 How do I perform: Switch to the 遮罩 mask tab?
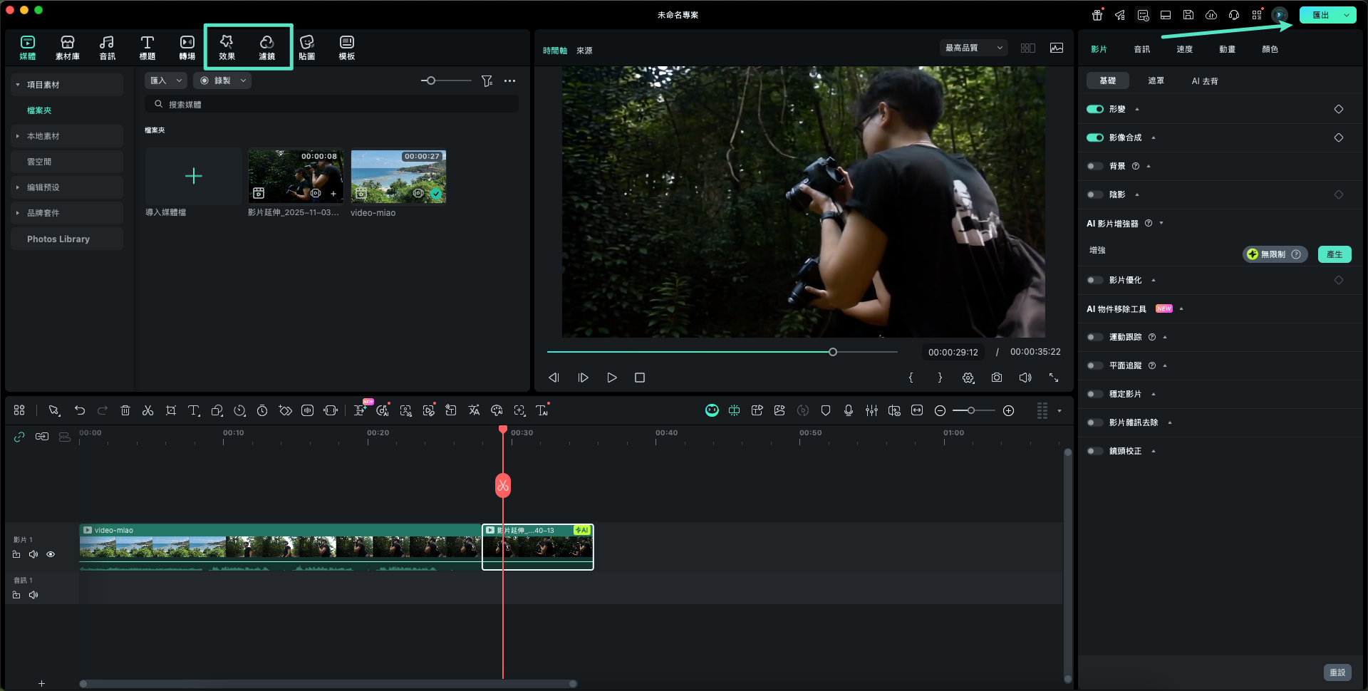(1156, 80)
